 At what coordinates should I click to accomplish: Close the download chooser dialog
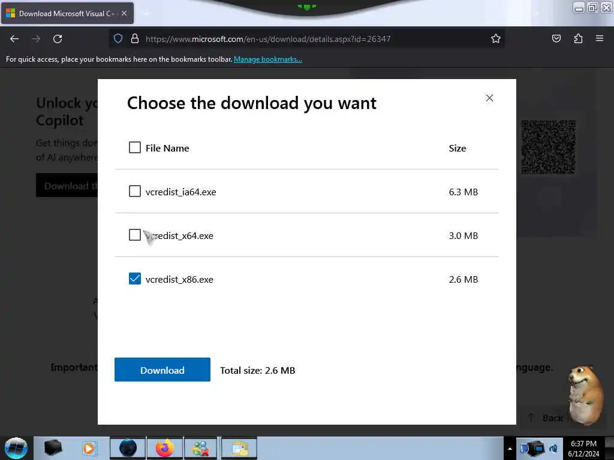[x=489, y=98]
